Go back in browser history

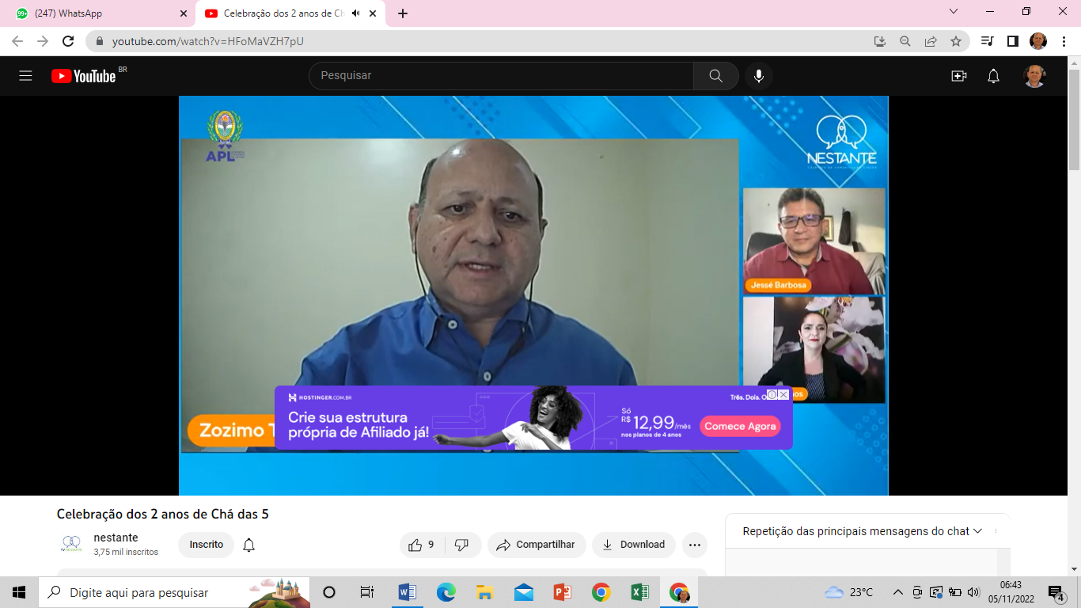tap(17, 41)
